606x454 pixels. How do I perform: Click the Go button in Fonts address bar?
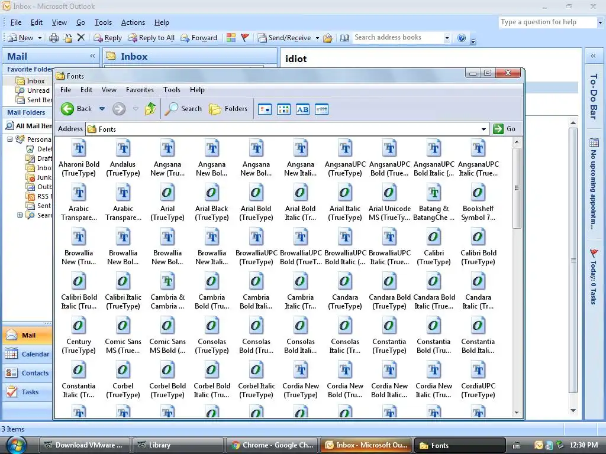(x=504, y=129)
